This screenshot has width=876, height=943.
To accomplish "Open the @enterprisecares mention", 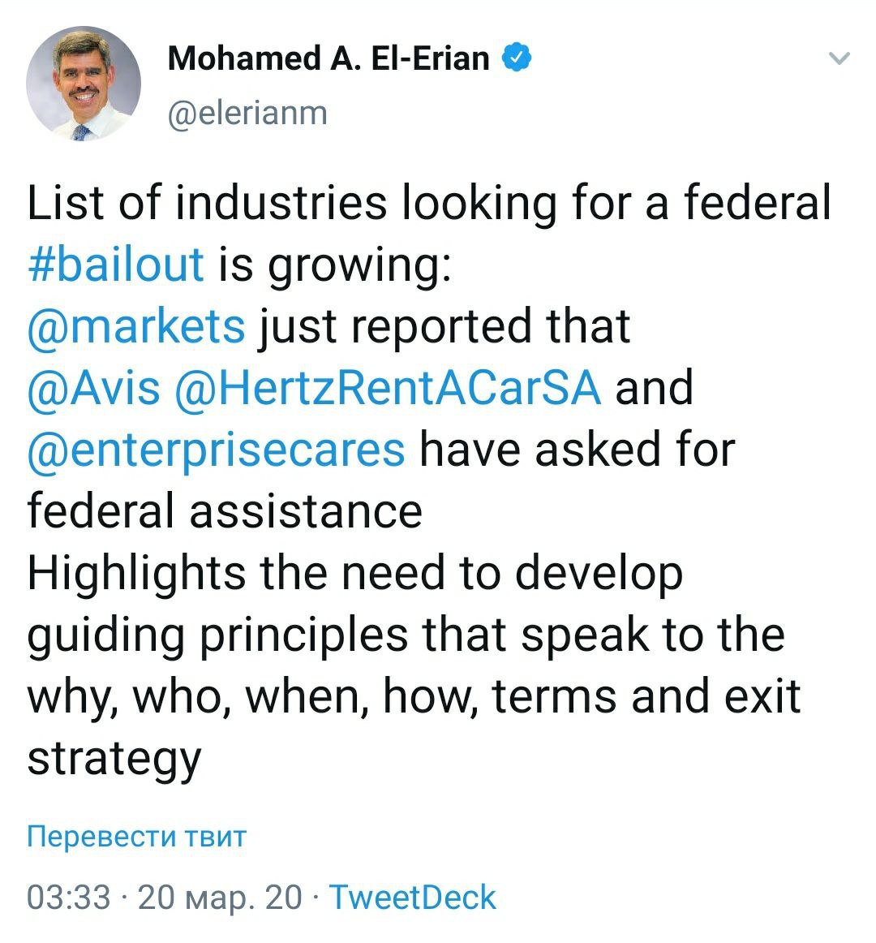I will (x=216, y=449).
